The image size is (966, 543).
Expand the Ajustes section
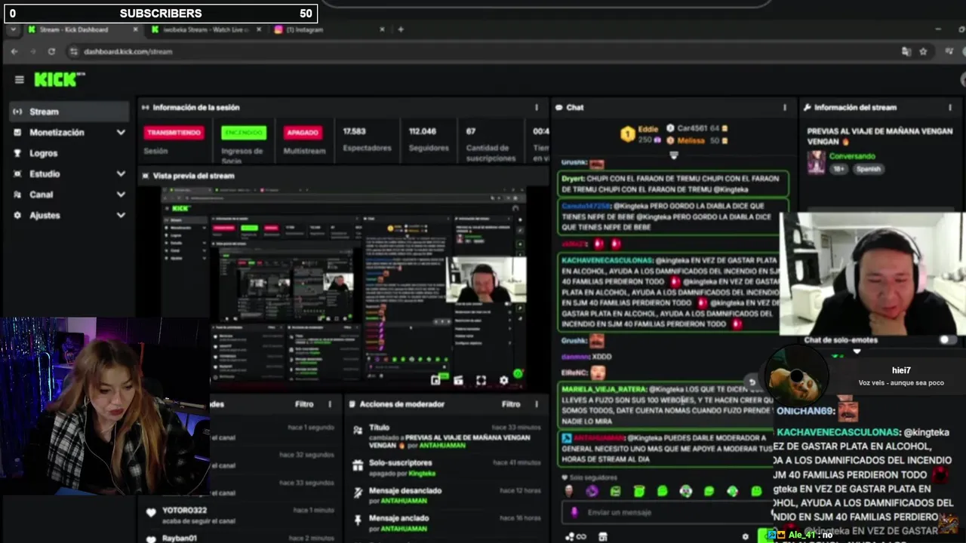(121, 215)
